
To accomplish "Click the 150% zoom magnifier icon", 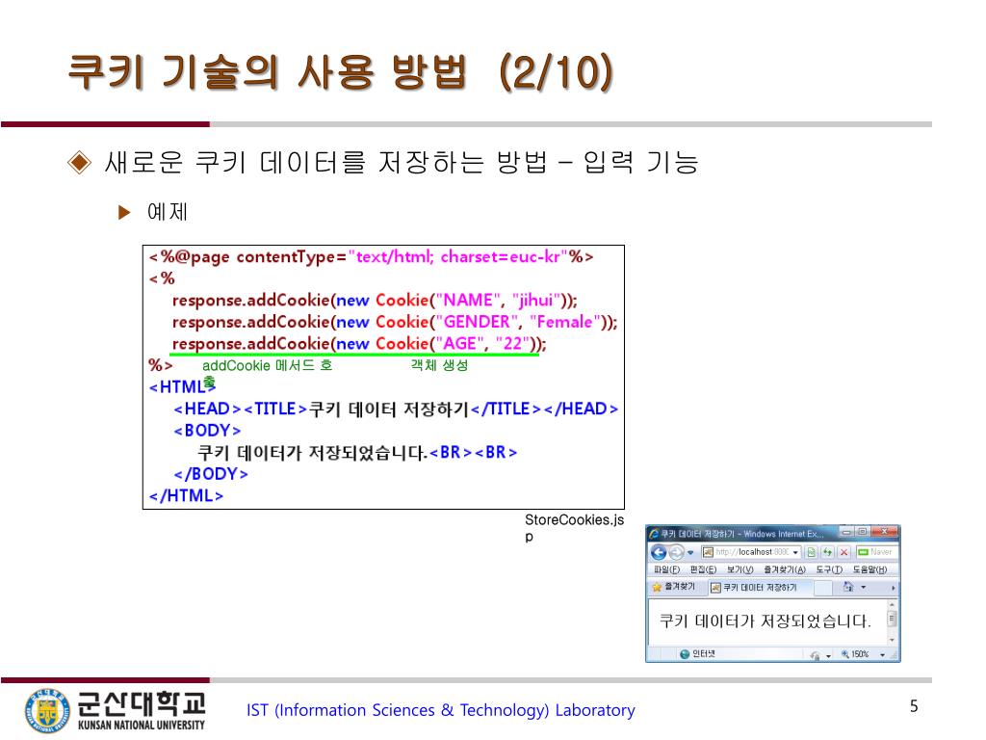I will 845,654.
